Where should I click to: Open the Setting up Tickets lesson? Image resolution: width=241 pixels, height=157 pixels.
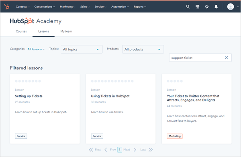(29, 96)
